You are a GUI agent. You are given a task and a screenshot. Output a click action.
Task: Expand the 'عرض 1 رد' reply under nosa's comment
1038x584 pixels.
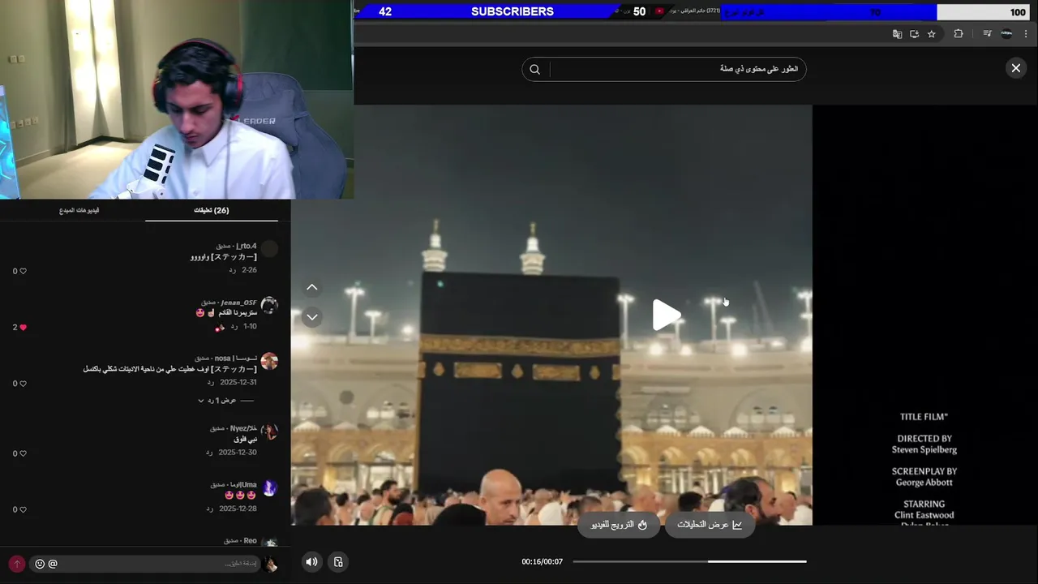point(217,400)
